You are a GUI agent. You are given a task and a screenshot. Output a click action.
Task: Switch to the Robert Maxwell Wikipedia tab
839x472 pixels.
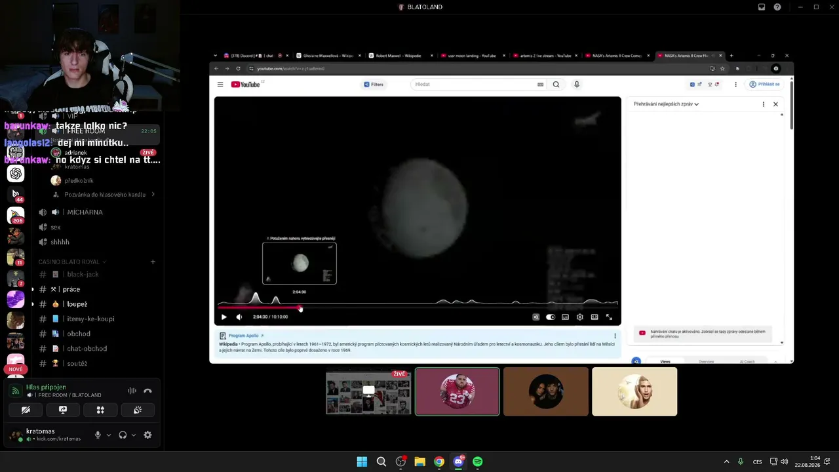(399, 56)
